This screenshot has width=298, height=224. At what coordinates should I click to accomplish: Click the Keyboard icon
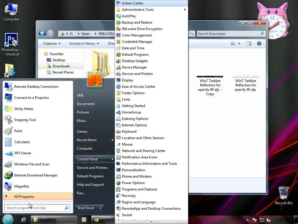tap(118, 132)
